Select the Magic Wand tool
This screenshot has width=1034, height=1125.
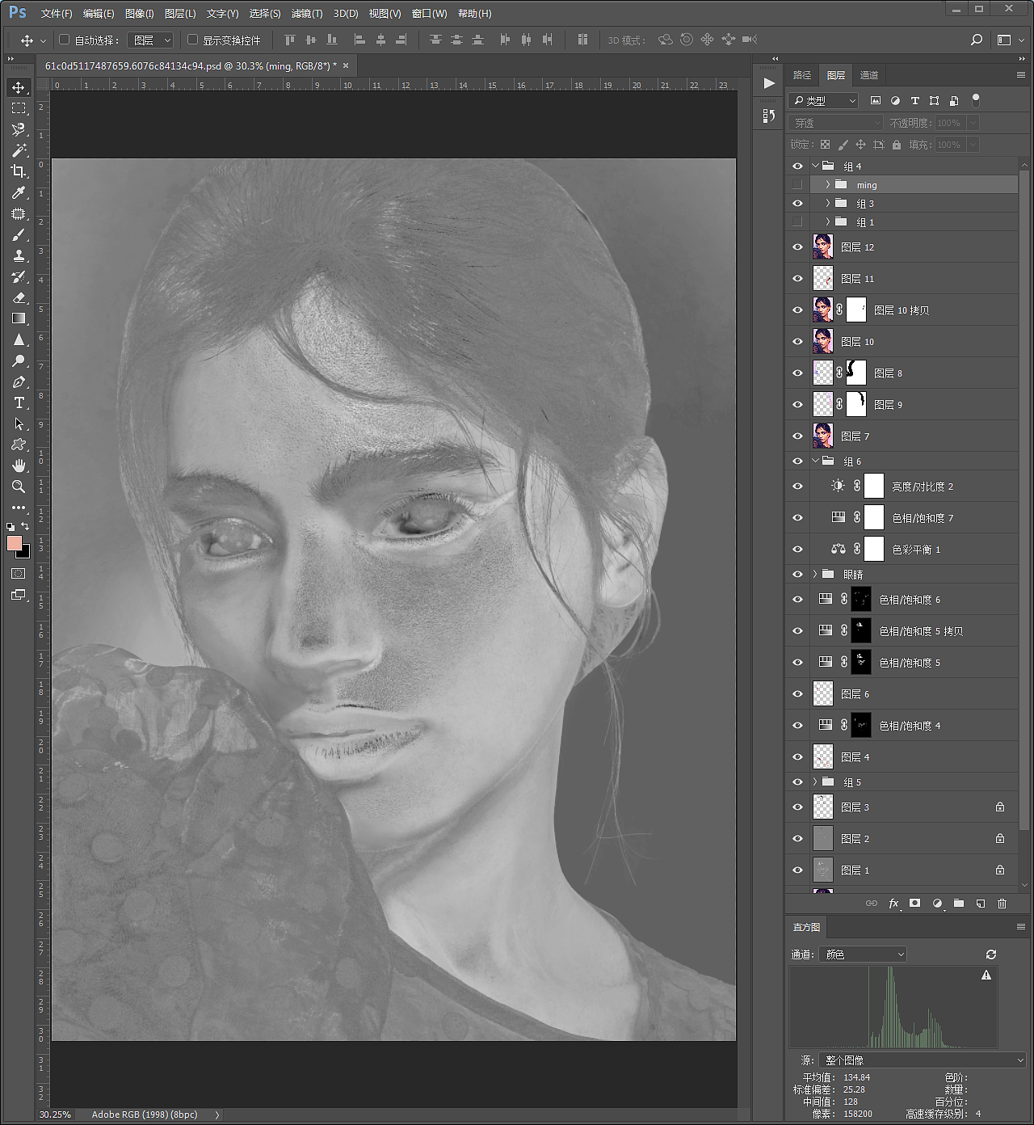click(19, 150)
